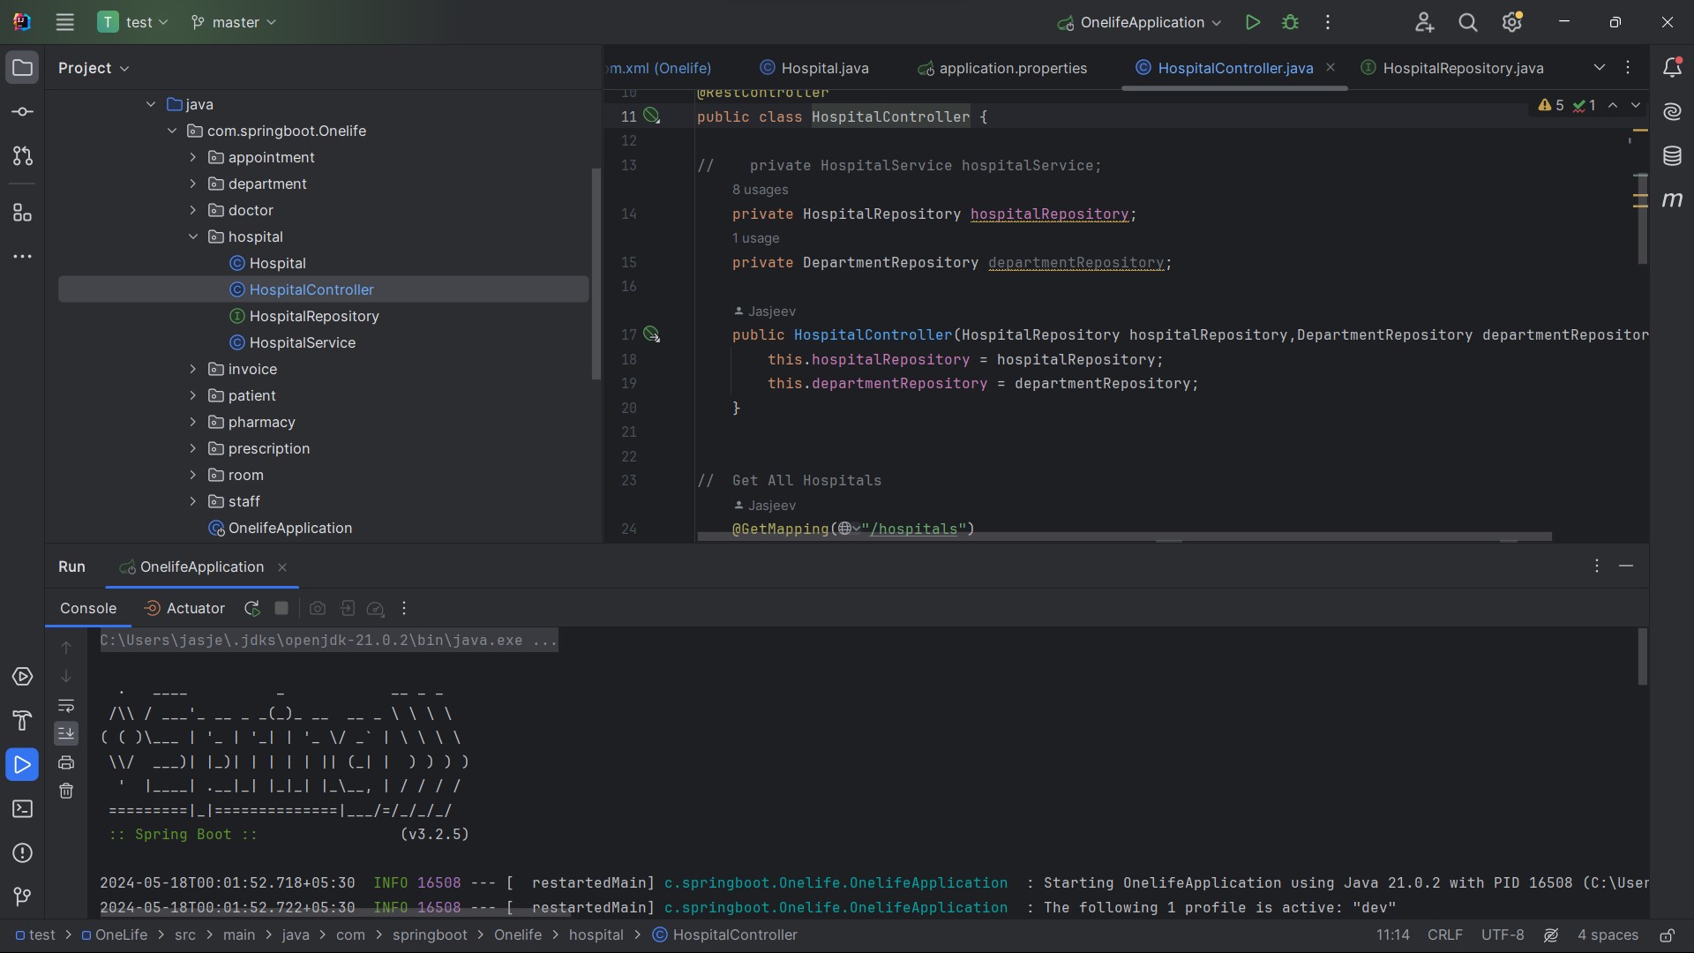Image resolution: width=1694 pixels, height=953 pixels.
Task: Open the Maven tool window
Action: tap(1672, 200)
